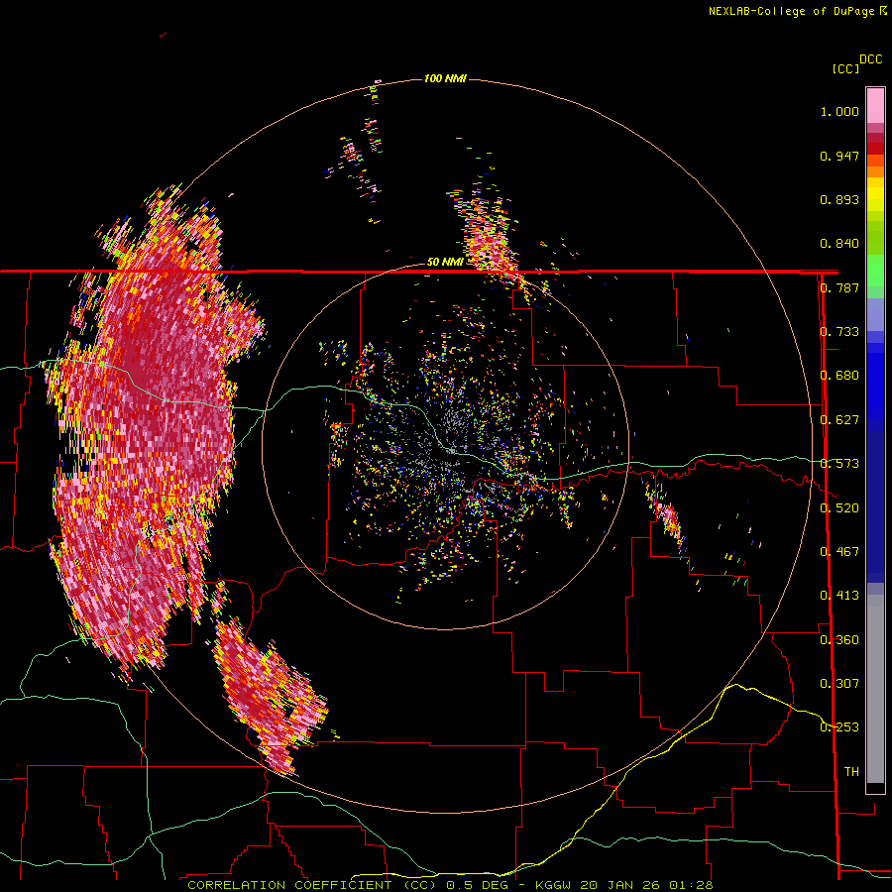
Task: Click the 0.680 scale value
Action: point(839,376)
